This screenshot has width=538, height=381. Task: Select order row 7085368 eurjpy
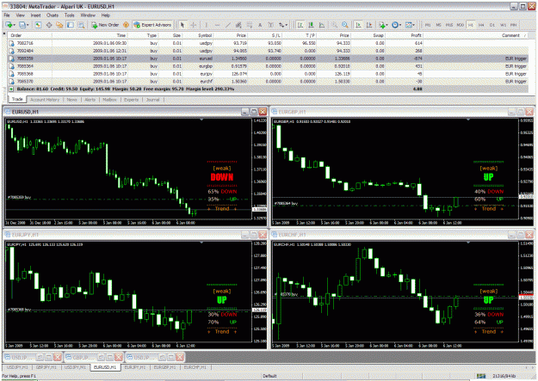(268, 74)
